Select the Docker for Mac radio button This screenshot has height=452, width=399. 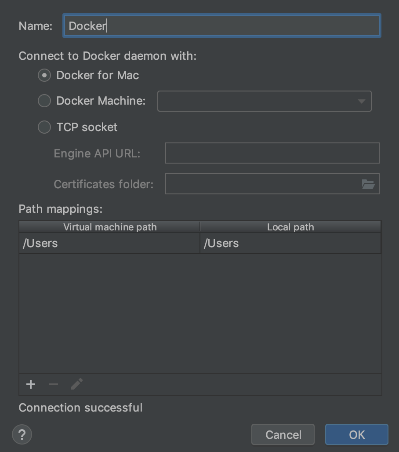click(x=44, y=76)
